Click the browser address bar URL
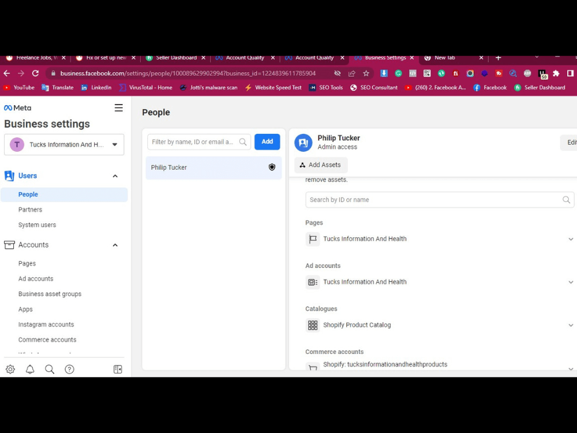577x433 pixels. (188, 73)
